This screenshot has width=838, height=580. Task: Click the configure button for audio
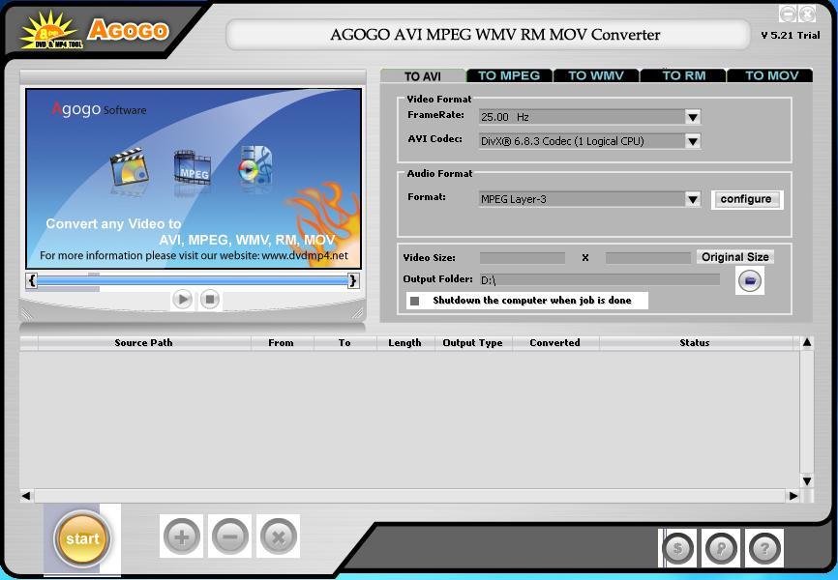pyautogui.click(x=746, y=199)
